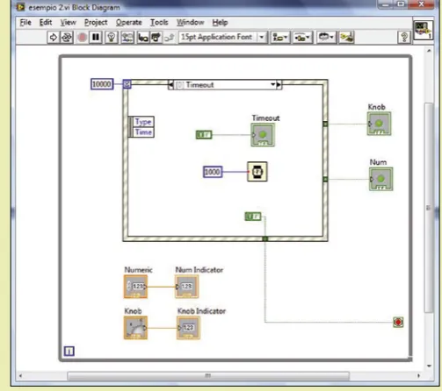
Task: Click the loop iteration terminal i
Action: (69, 351)
